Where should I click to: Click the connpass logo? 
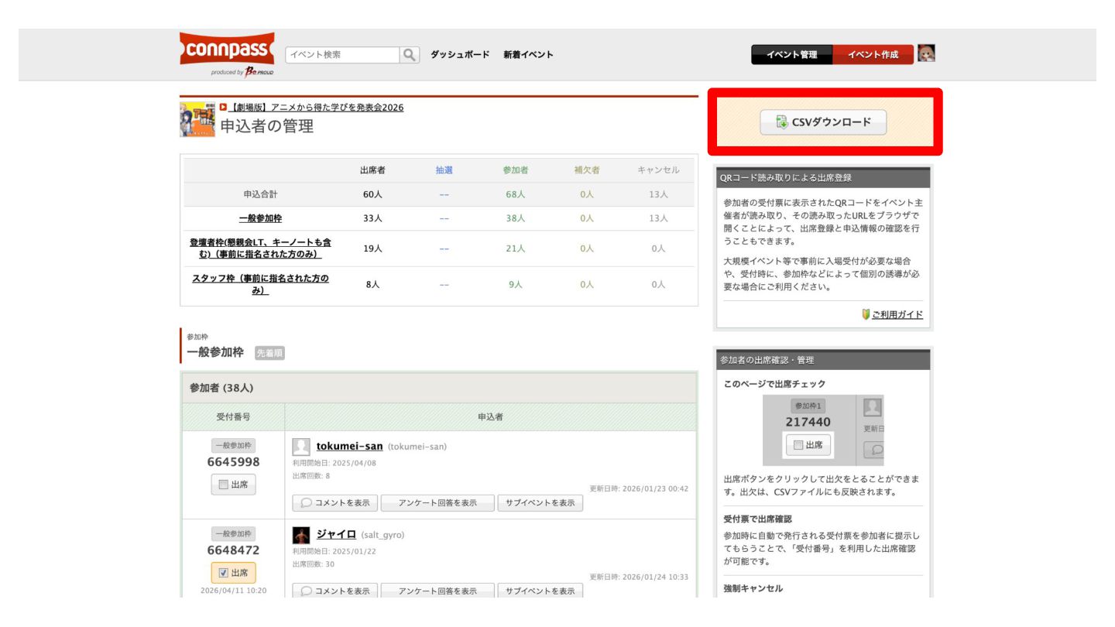pos(227,49)
